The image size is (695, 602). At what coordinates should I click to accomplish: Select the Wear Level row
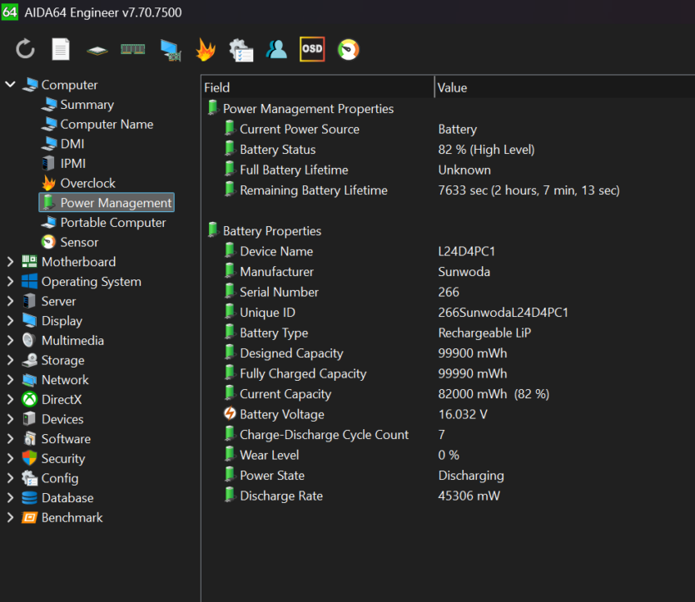coord(448,455)
